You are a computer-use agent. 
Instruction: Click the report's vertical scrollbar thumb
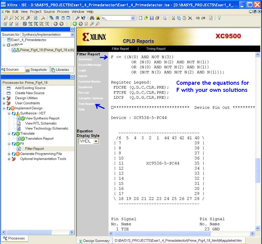point(257,170)
